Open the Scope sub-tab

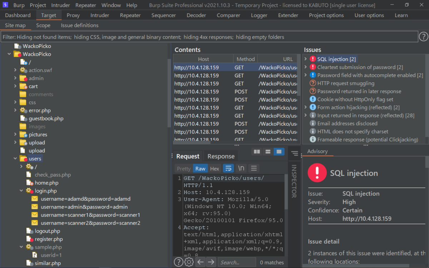coord(43,25)
